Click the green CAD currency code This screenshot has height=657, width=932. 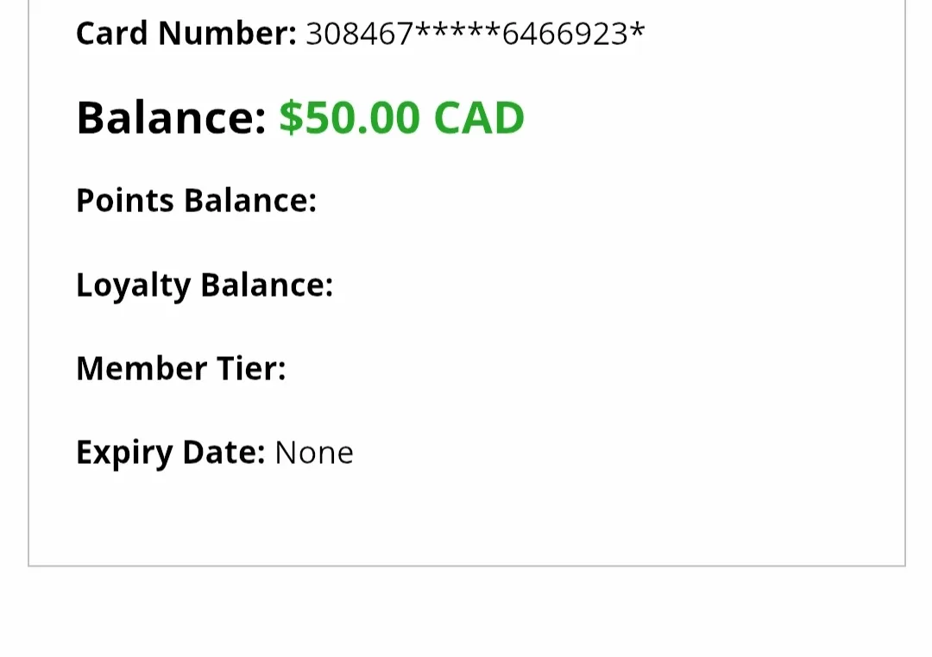point(479,118)
